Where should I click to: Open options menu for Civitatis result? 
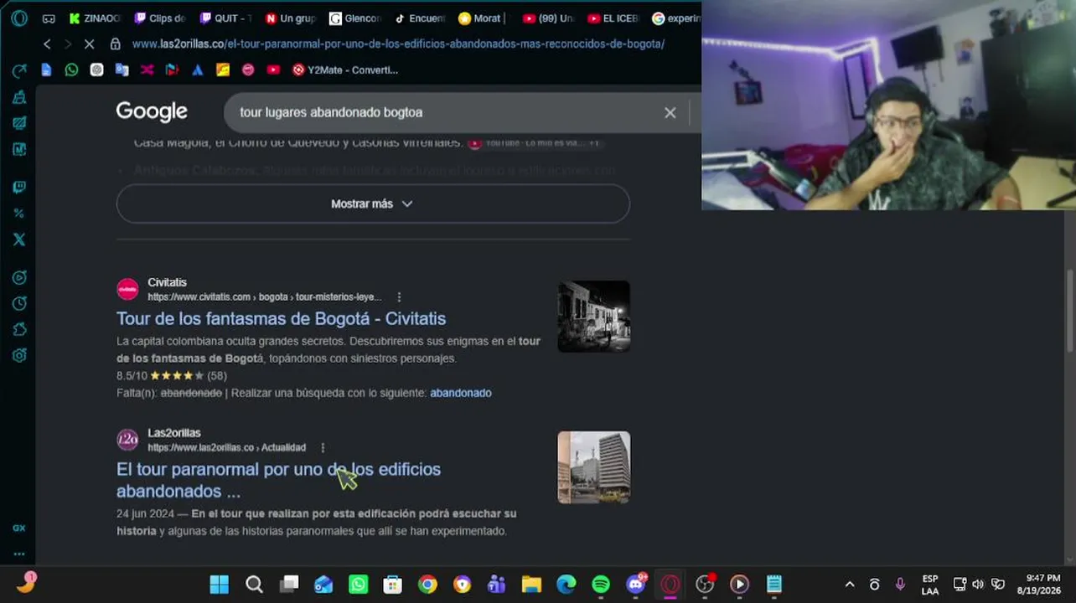click(x=399, y=297)
